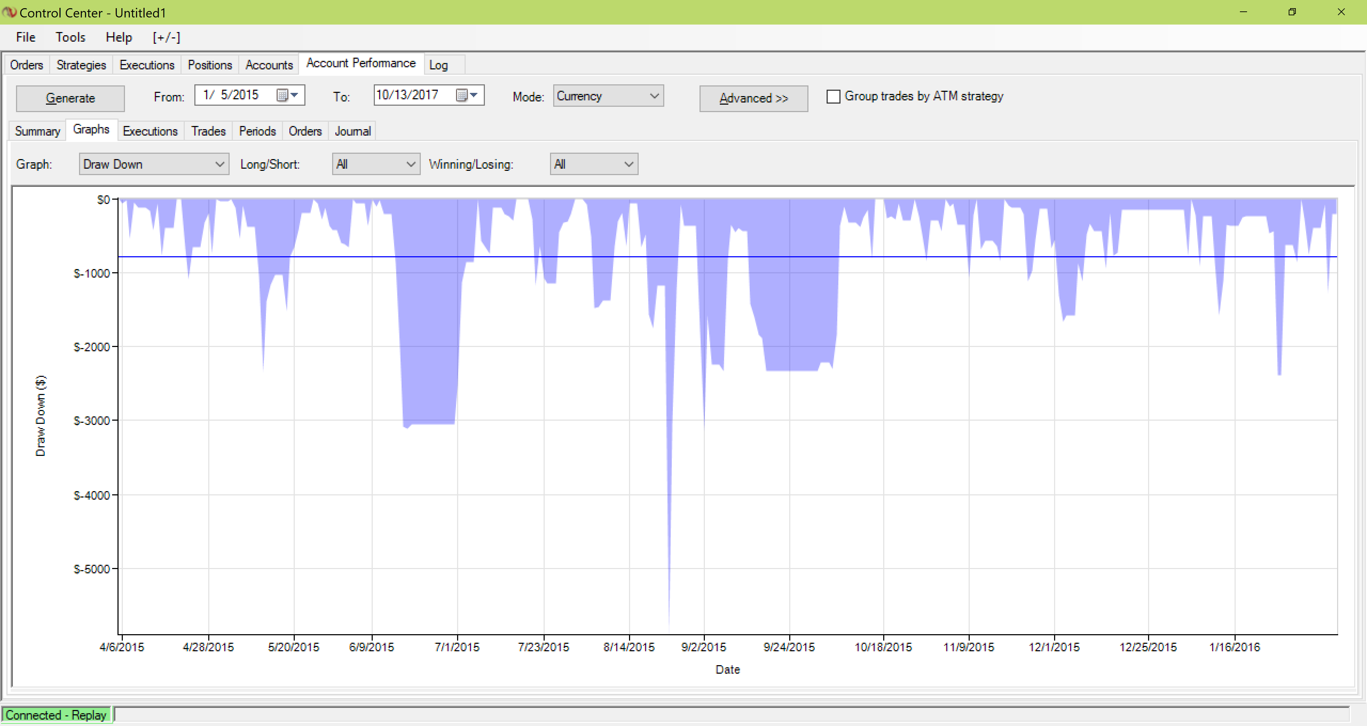
Task: Switch to the main Executions tab beside Strategies
Action: 147,65
